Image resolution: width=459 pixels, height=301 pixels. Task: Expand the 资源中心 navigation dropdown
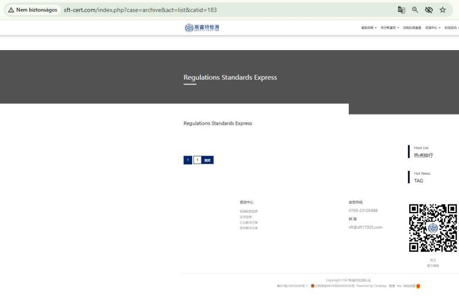[433, 28]
